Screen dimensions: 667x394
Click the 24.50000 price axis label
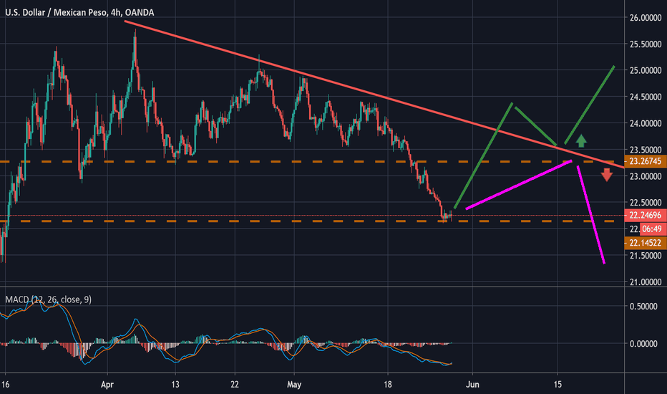(x=646, y=97)
